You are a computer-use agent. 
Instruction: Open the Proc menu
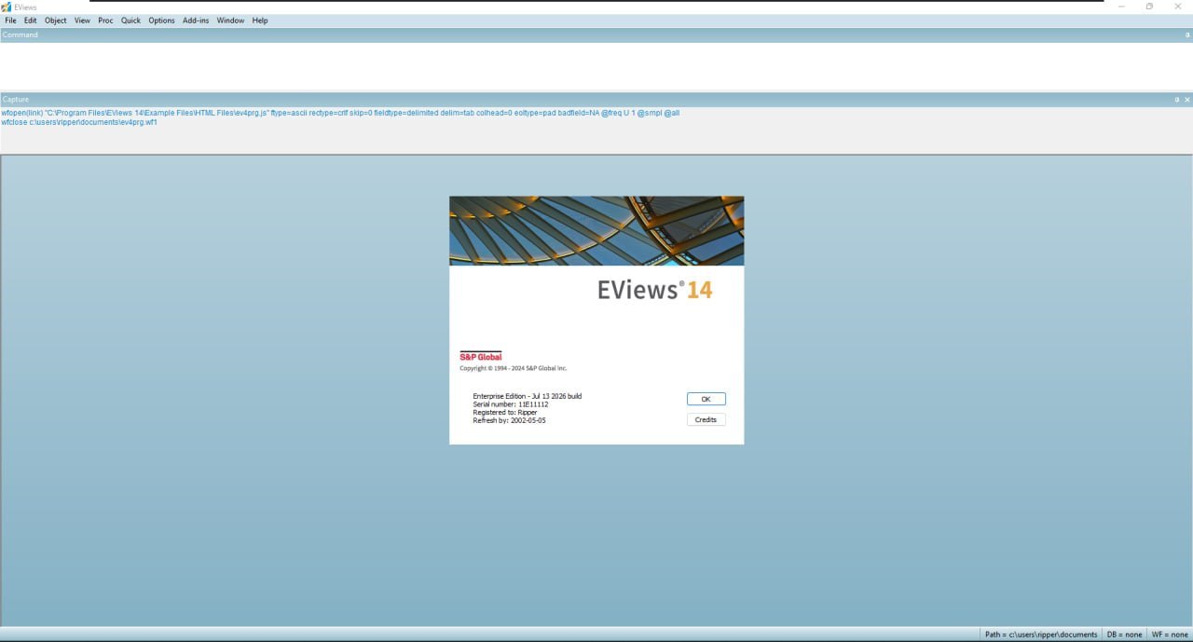pos(105,20)
